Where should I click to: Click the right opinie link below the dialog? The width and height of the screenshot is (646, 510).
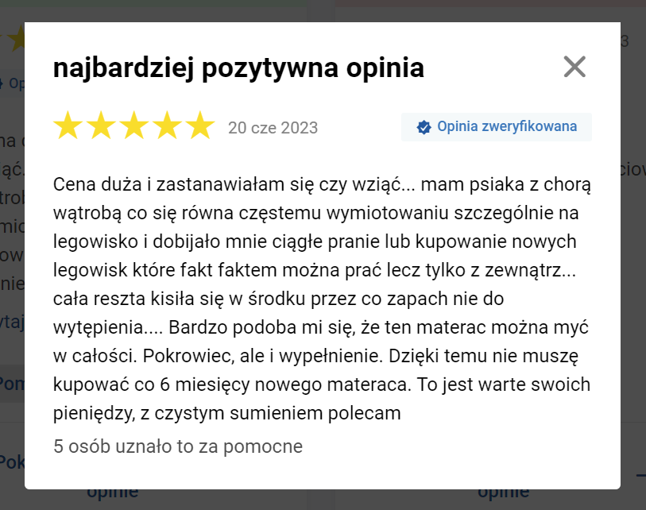point(504,494)
